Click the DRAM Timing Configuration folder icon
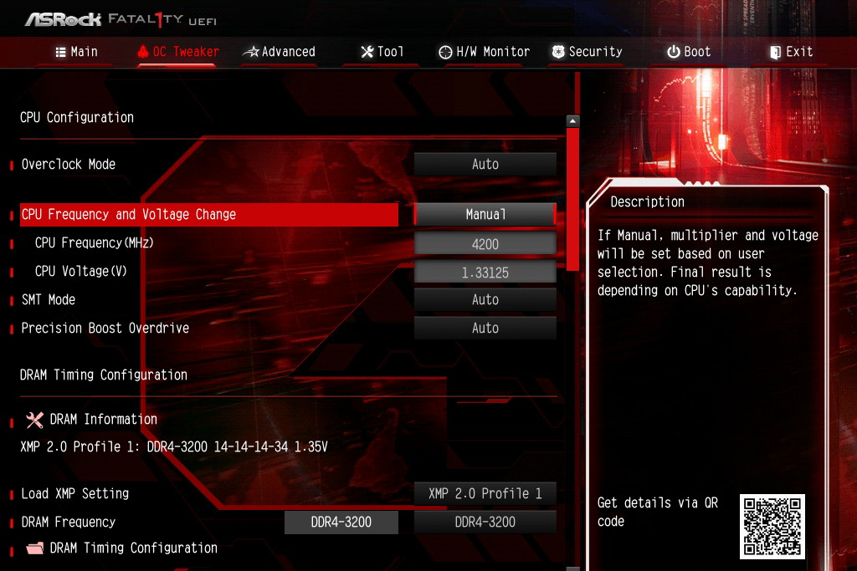The image size is (857, 571). 34,548
